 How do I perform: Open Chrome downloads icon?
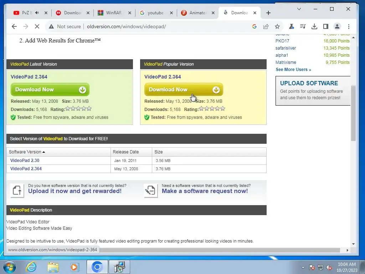tap(314, 26)
